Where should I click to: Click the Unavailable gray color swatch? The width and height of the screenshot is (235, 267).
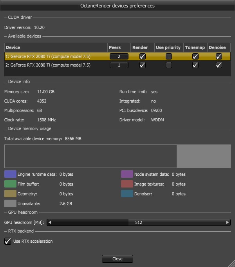tap(11, 203)
